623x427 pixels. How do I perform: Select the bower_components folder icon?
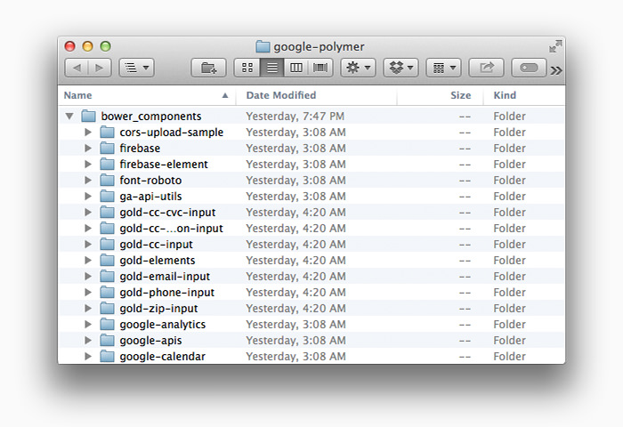pos(88,116)
